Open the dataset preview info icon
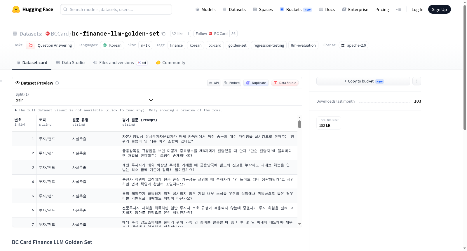This screenshot has height=251, width=467. point(57,83)
